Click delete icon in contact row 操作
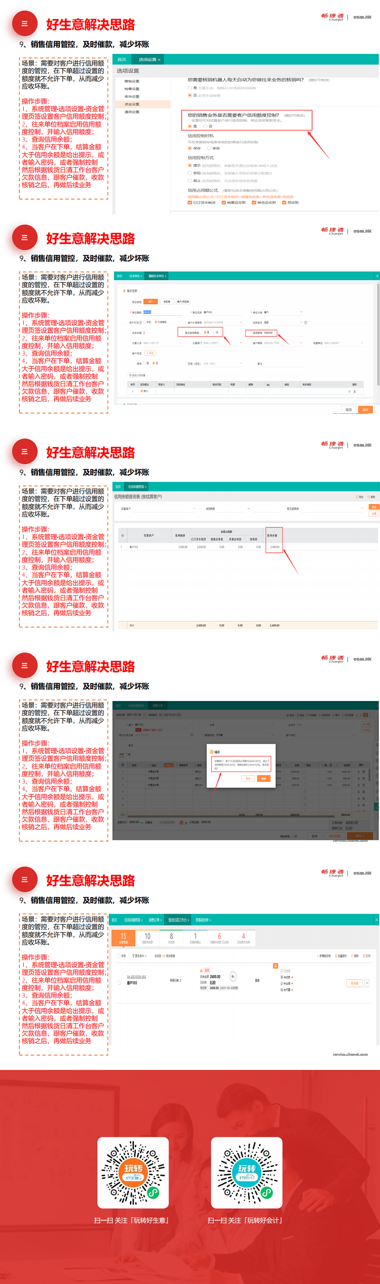The height and width of the screenshot is (1284, 380). (355, 392)
